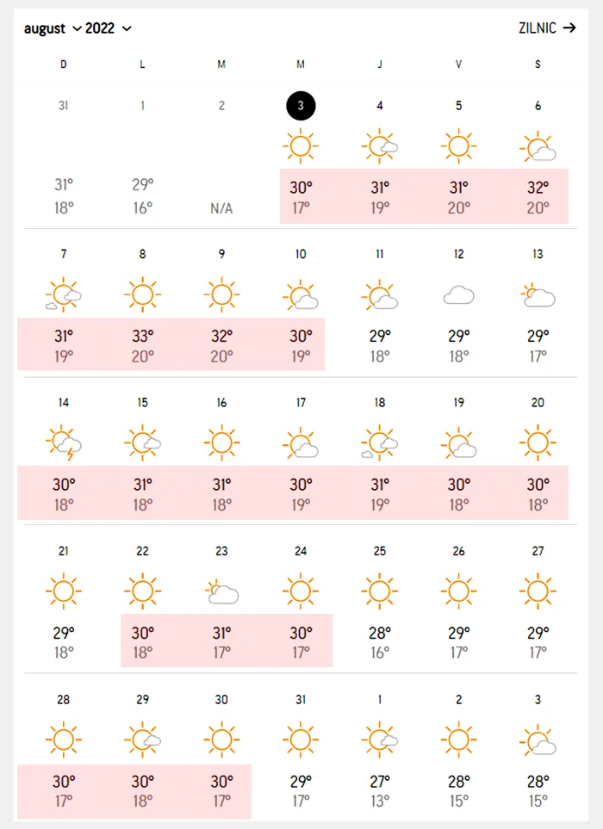Screen dimensions: 603x829
Task: Select the highlighted day 3 circle
Action: click(x=301, y=106)
